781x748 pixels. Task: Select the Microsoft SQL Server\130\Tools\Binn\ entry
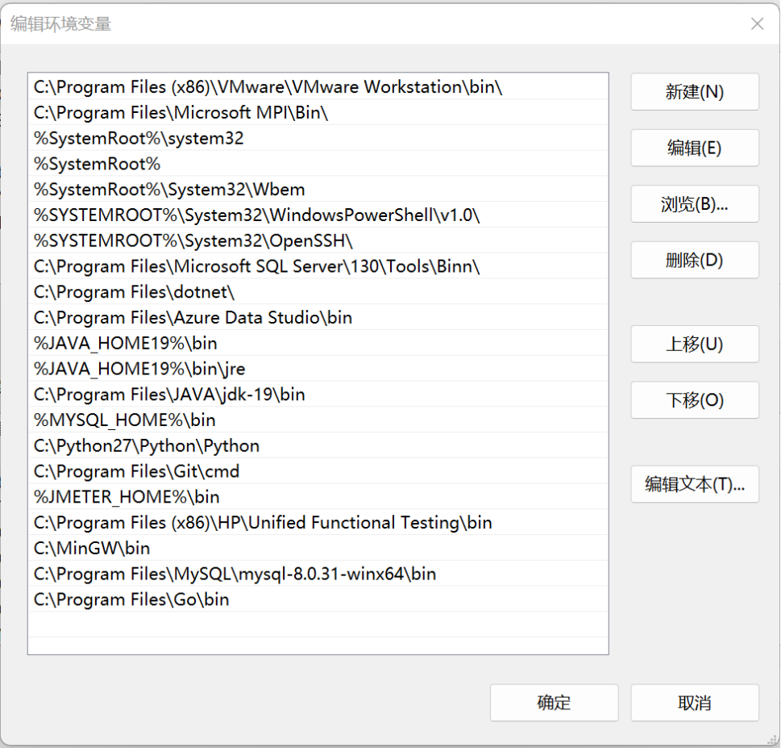pos(318,266)
